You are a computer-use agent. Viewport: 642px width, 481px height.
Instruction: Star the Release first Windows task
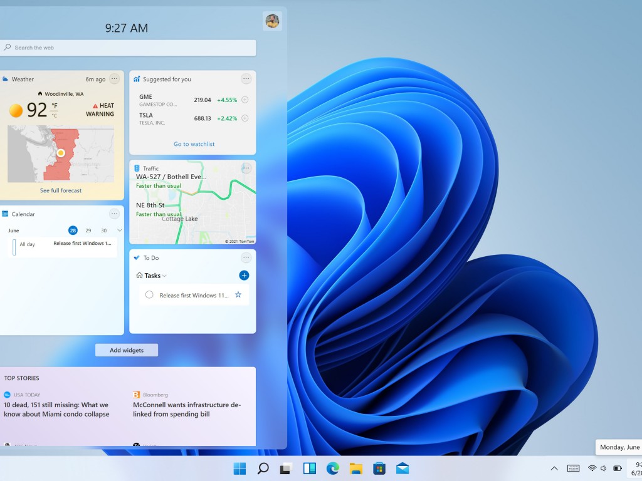click(238, 295)
